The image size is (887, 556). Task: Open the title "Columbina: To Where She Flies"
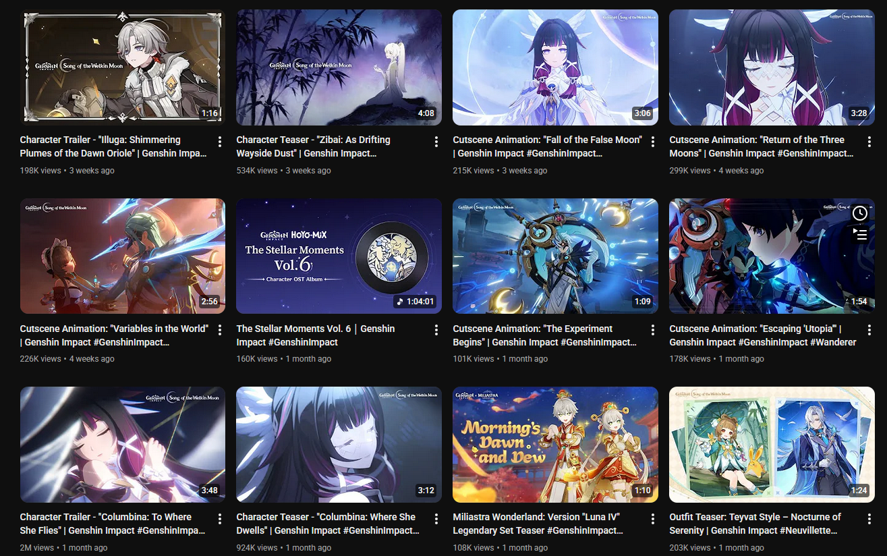(x=113, y=524)
